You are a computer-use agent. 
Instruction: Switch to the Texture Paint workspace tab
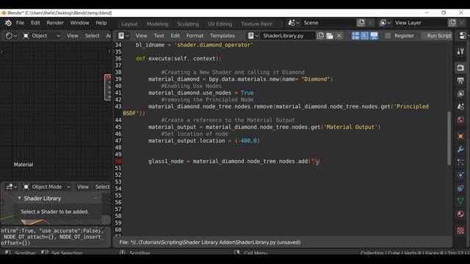pyautogui.click(x=257, y=23)
